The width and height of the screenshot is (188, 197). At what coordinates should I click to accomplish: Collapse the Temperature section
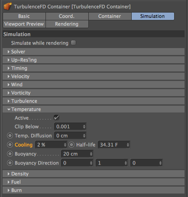tap(94, 109)
